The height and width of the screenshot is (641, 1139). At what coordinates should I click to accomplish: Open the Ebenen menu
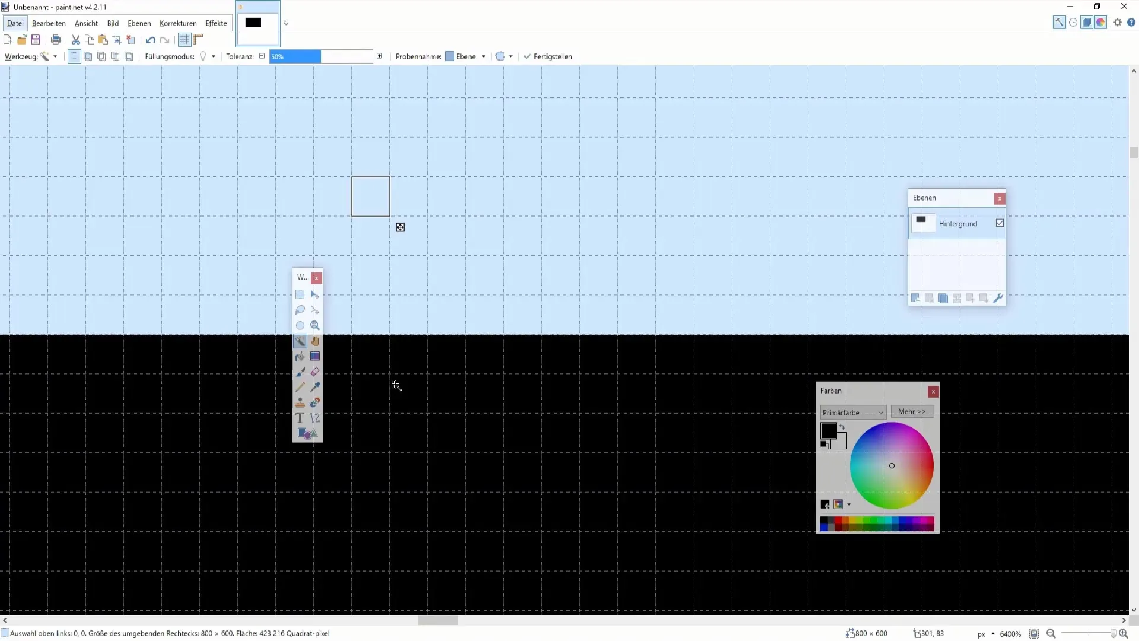tap(139, 23)
